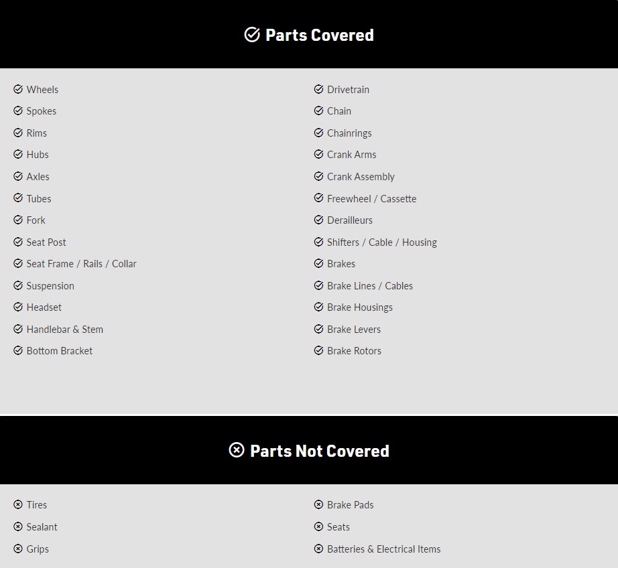Click the checkmark icon beside Brake Rotors
The height and width of the screenshot is (568, 618).
(319, 350)
